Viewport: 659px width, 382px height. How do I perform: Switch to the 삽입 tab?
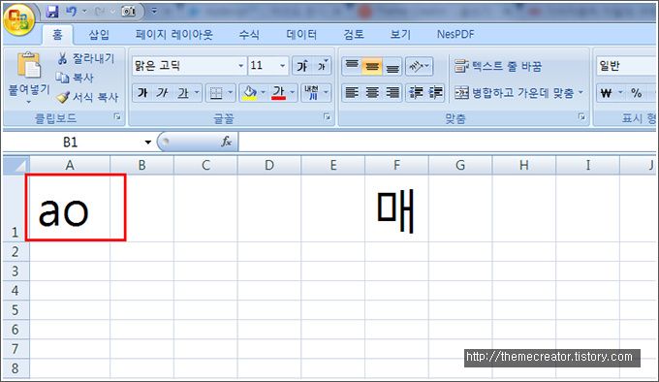click(x=99, y=35)
